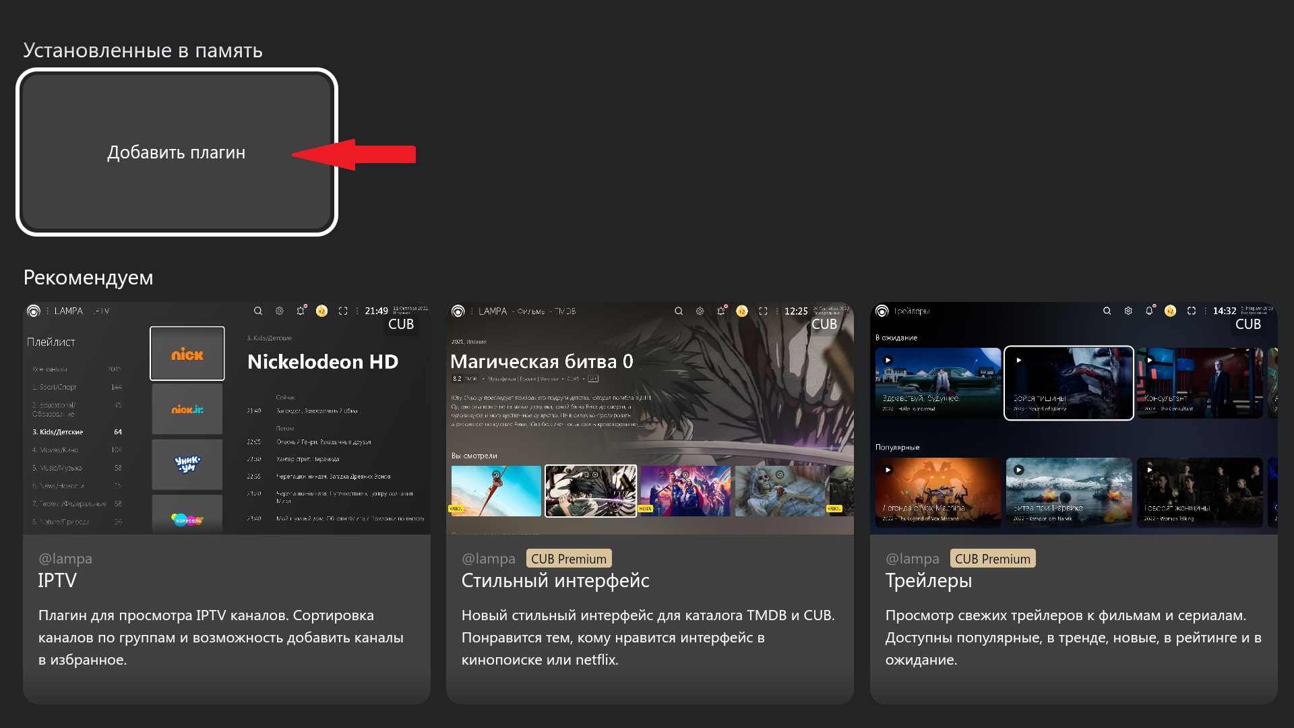Open the Стильный интерфейс preview image
Image resolution: width=1294 pixels, height=728 pixels.
click(x=650, y=419)
